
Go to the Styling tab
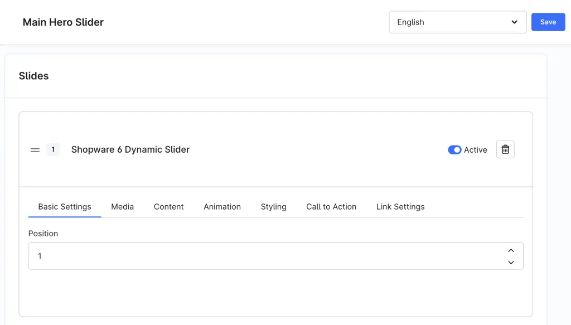point(273,207)
